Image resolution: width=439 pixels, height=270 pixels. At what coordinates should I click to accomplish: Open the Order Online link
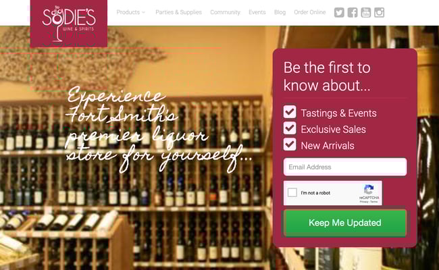[309, 12]
